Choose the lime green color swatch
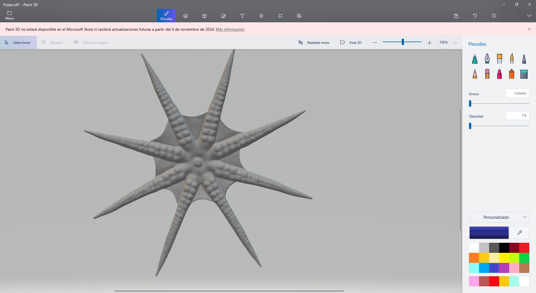Image resolution: width=536 pixels, height=293 pixels. (x=514, y=258)
